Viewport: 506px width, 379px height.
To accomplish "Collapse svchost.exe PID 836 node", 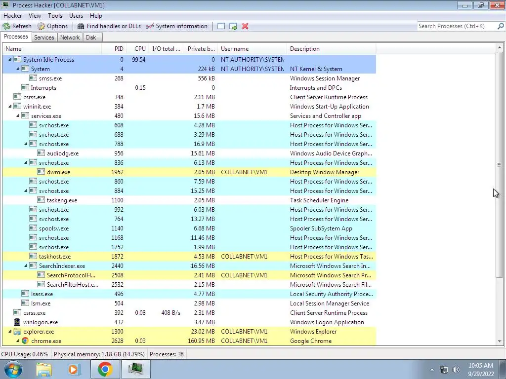I will point(26,163).
